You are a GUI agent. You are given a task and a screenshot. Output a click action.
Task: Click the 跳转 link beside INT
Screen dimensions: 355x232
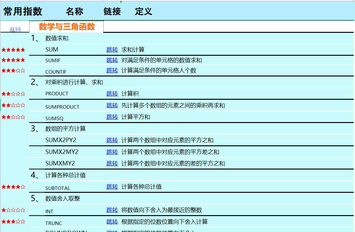point(112,210)
